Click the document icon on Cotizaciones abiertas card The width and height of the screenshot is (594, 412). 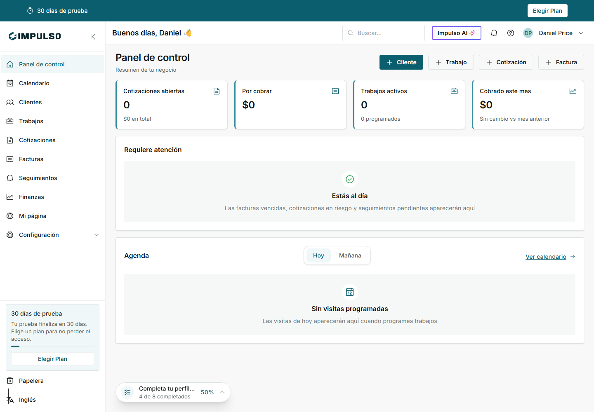pos(217,91)
